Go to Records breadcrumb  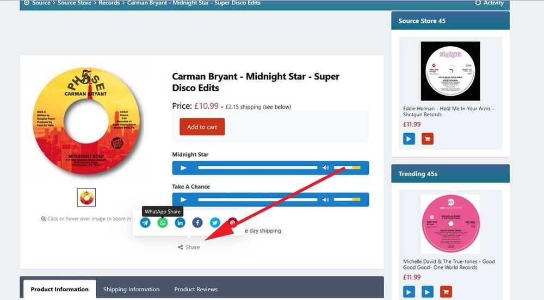[109, 3]
